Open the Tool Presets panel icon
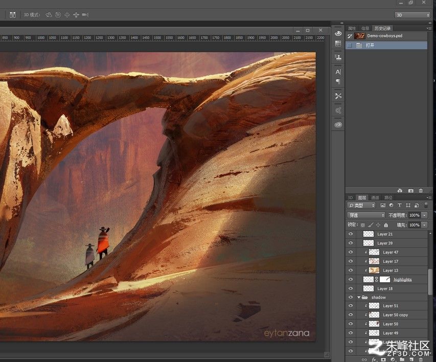 [338, 96]
